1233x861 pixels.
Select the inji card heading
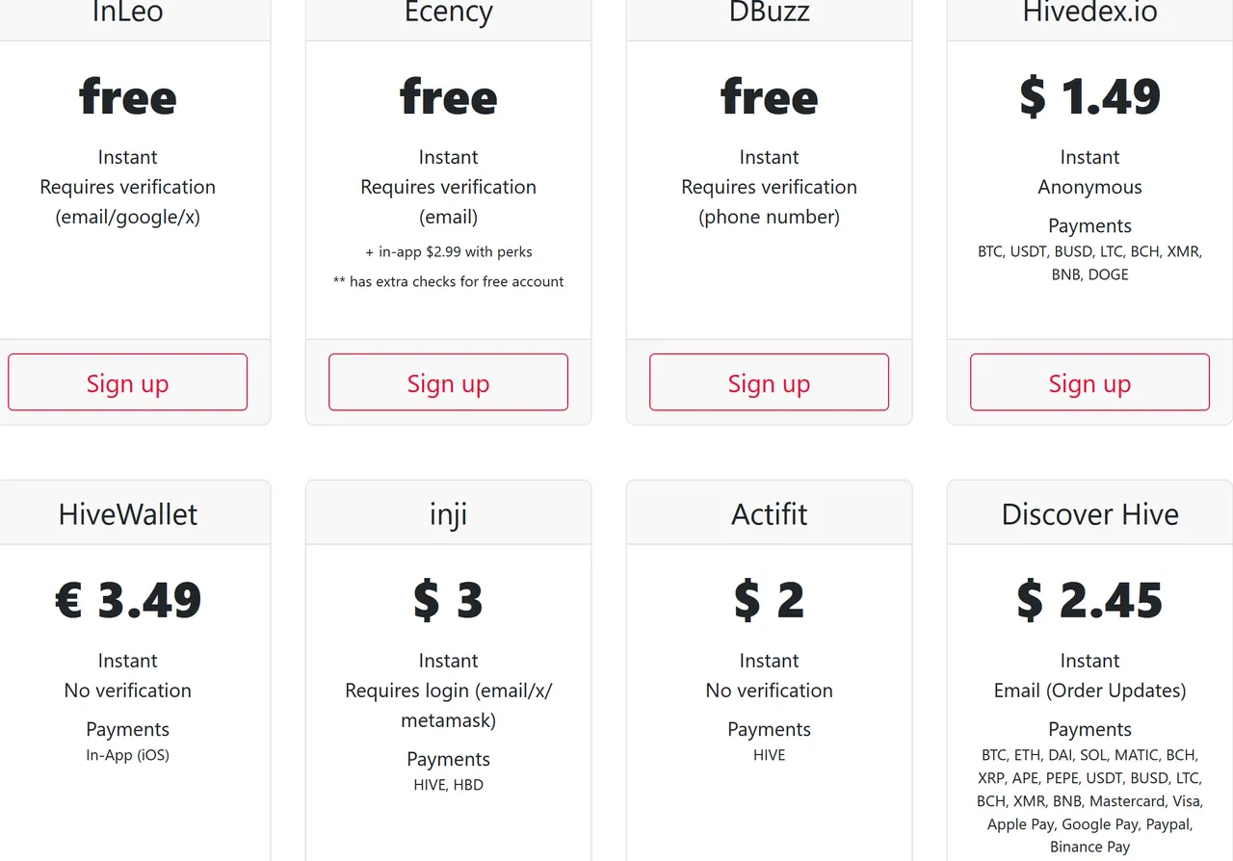[x=448, y=514]
